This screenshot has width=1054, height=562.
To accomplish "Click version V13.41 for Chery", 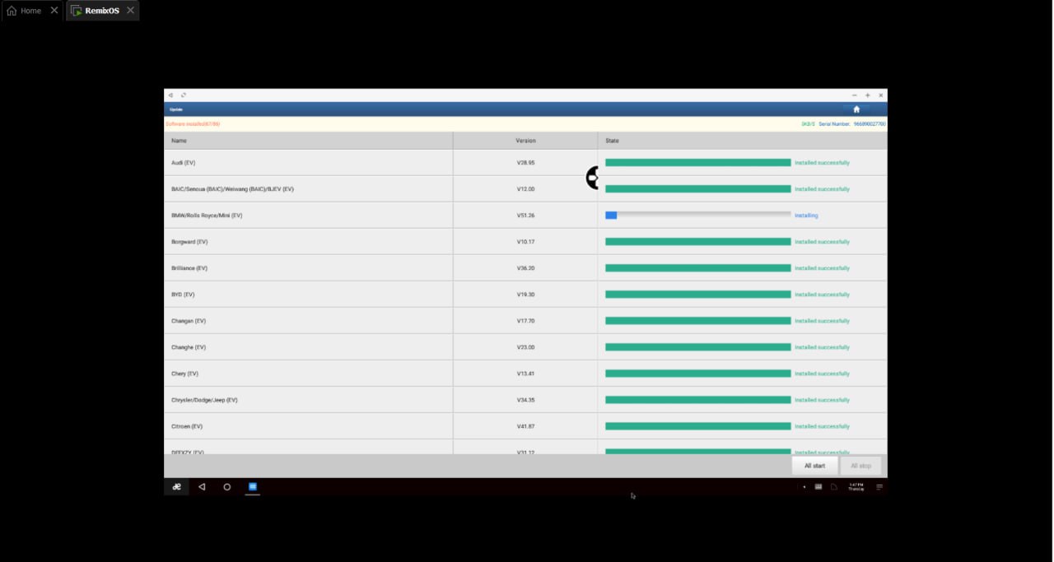I will (525, 374).
